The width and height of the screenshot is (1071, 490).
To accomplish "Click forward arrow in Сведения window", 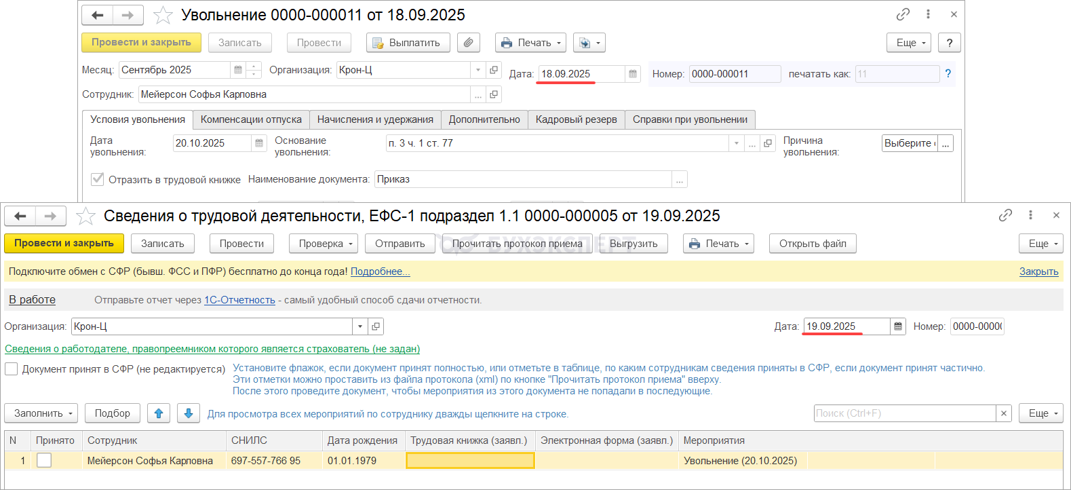I will 50,216.
